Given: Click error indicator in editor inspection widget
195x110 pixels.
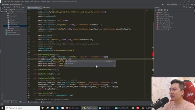Looking at the screenshot, I should point(144,10).
